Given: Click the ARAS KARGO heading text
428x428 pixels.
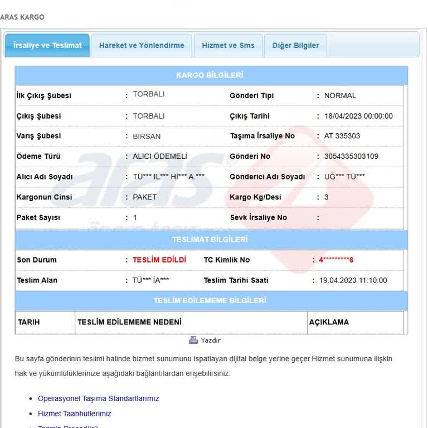Looking at the screenshot, I should pos(22,17).
